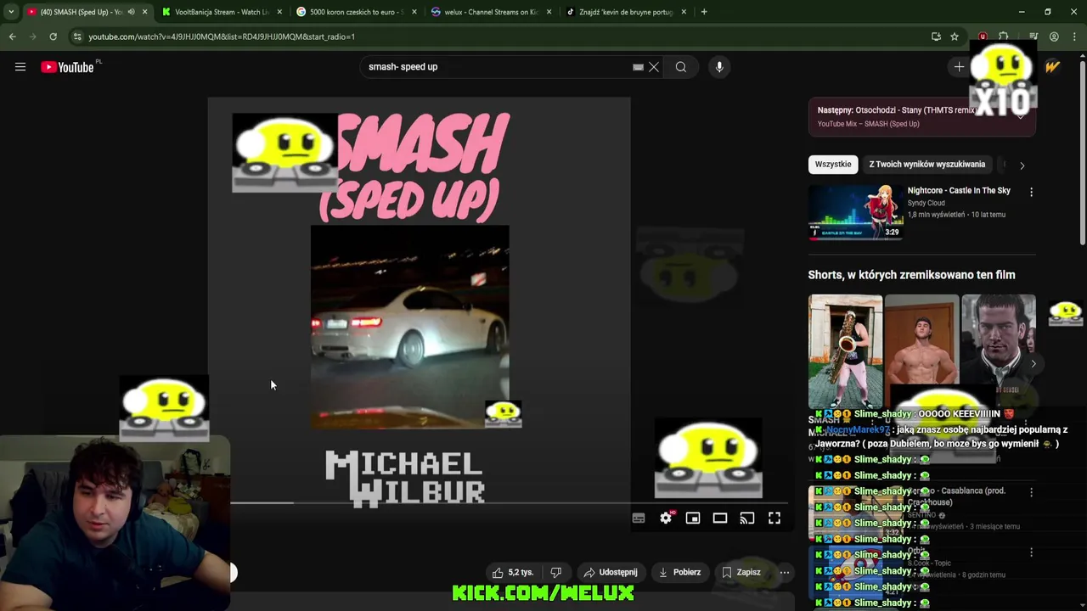This screenshot has height=611, width=1087.
Task: Close the TikTok kevin de bruyne tab
Action: 684,12
